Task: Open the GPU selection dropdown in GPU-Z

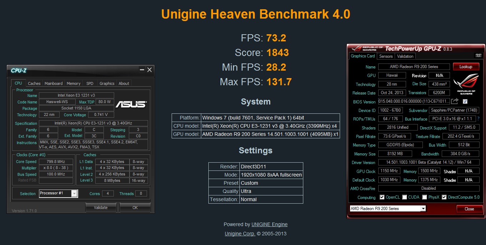Action: [x=423, y=209]
